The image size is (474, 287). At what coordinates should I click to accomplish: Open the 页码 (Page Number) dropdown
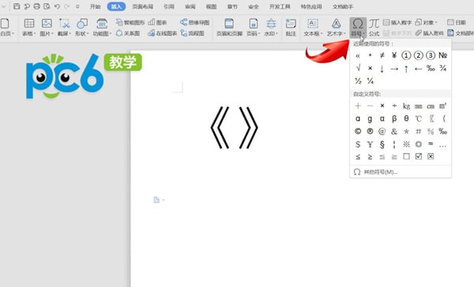pos(254,27)
